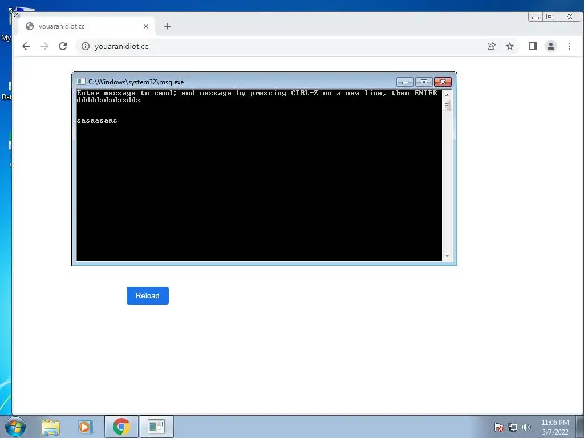Open the side panel icon in Chrome
The height and width of the screenshot is (438, 584).
(x=533, y=46)
